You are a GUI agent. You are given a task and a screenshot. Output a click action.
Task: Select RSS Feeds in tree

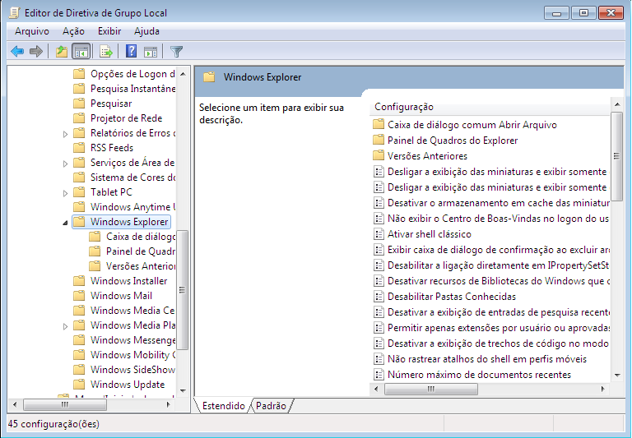[x=104, y=148]
